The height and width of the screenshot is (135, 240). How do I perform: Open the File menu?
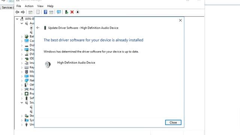19,6
